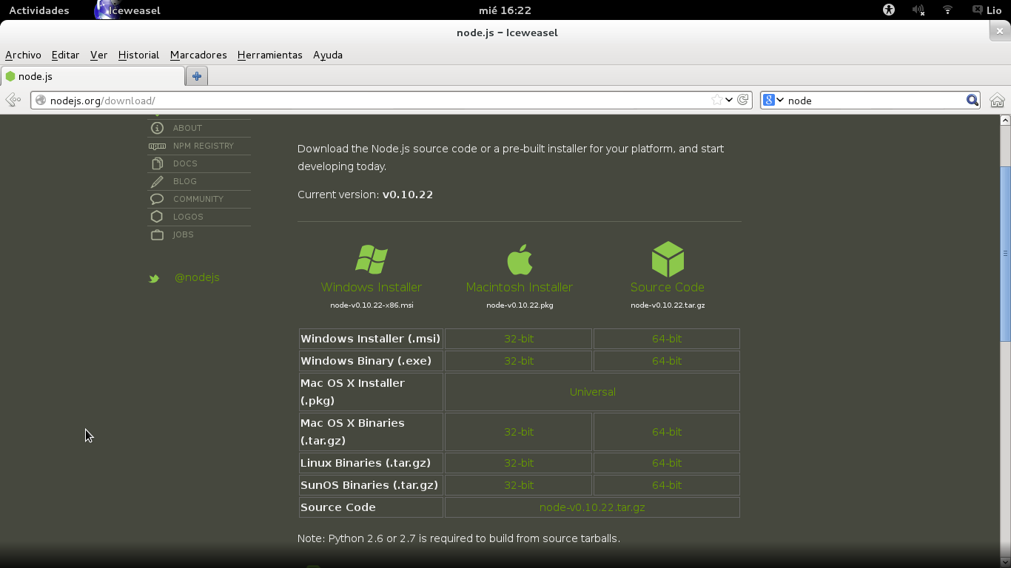Click the NPM Registry icon
This screenshot has width=1011, height=568.
click(157, 146)
